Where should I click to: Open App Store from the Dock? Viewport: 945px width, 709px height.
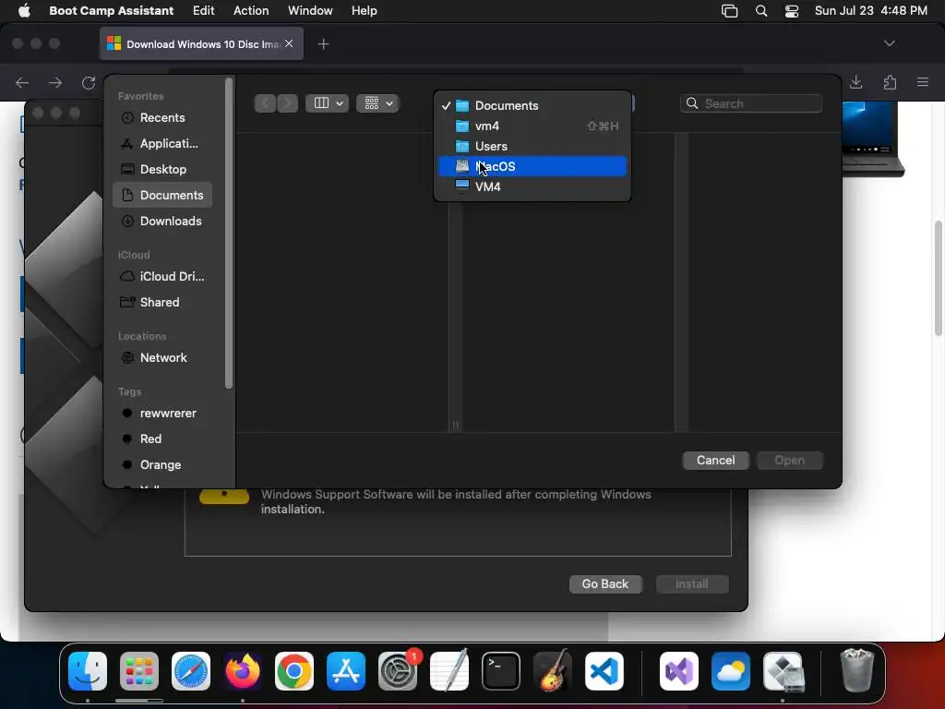(346, 671)
